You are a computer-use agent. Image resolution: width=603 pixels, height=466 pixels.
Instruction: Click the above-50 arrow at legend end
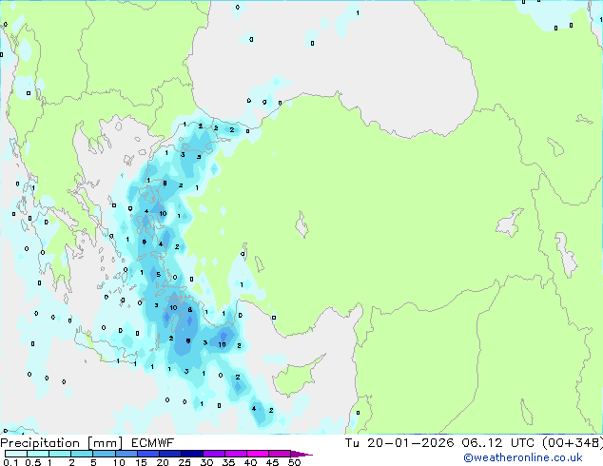[x=301, y=454]
